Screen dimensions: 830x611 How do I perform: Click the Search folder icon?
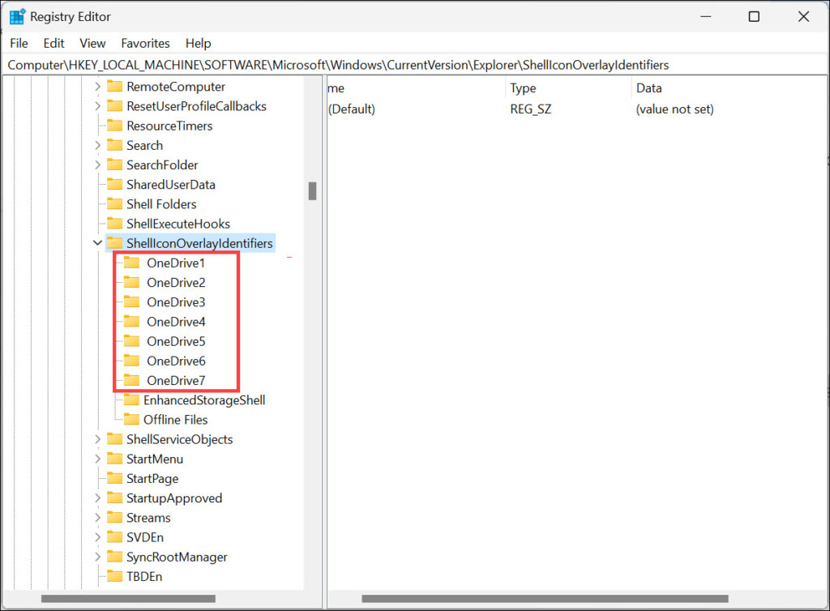pos(115,145)
